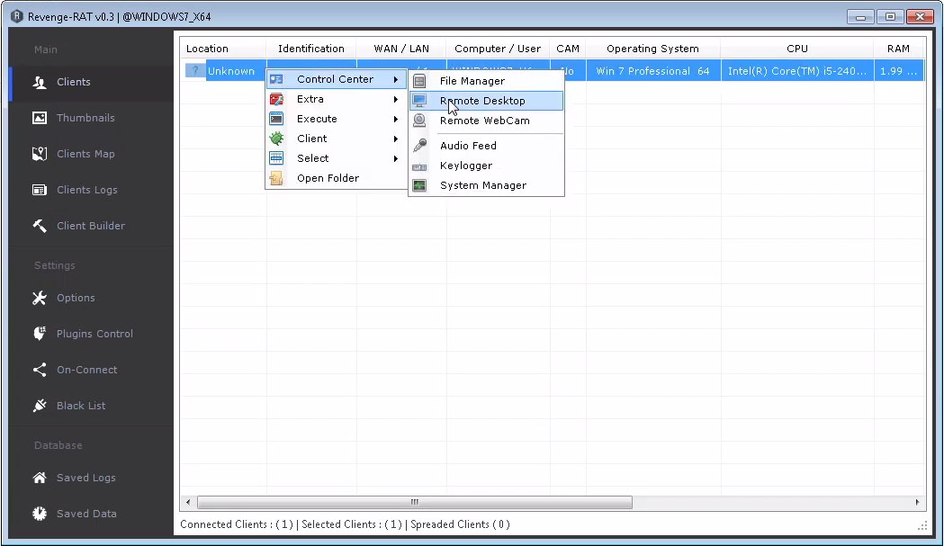Open the Saved Data gear icon

pyautogui.click(x=40, y=514)
